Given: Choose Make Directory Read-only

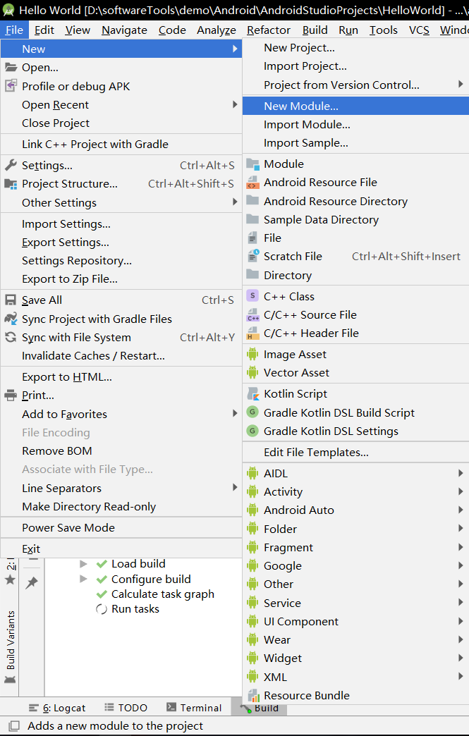Looking at the screenshot, I should [x=121, y=506].
